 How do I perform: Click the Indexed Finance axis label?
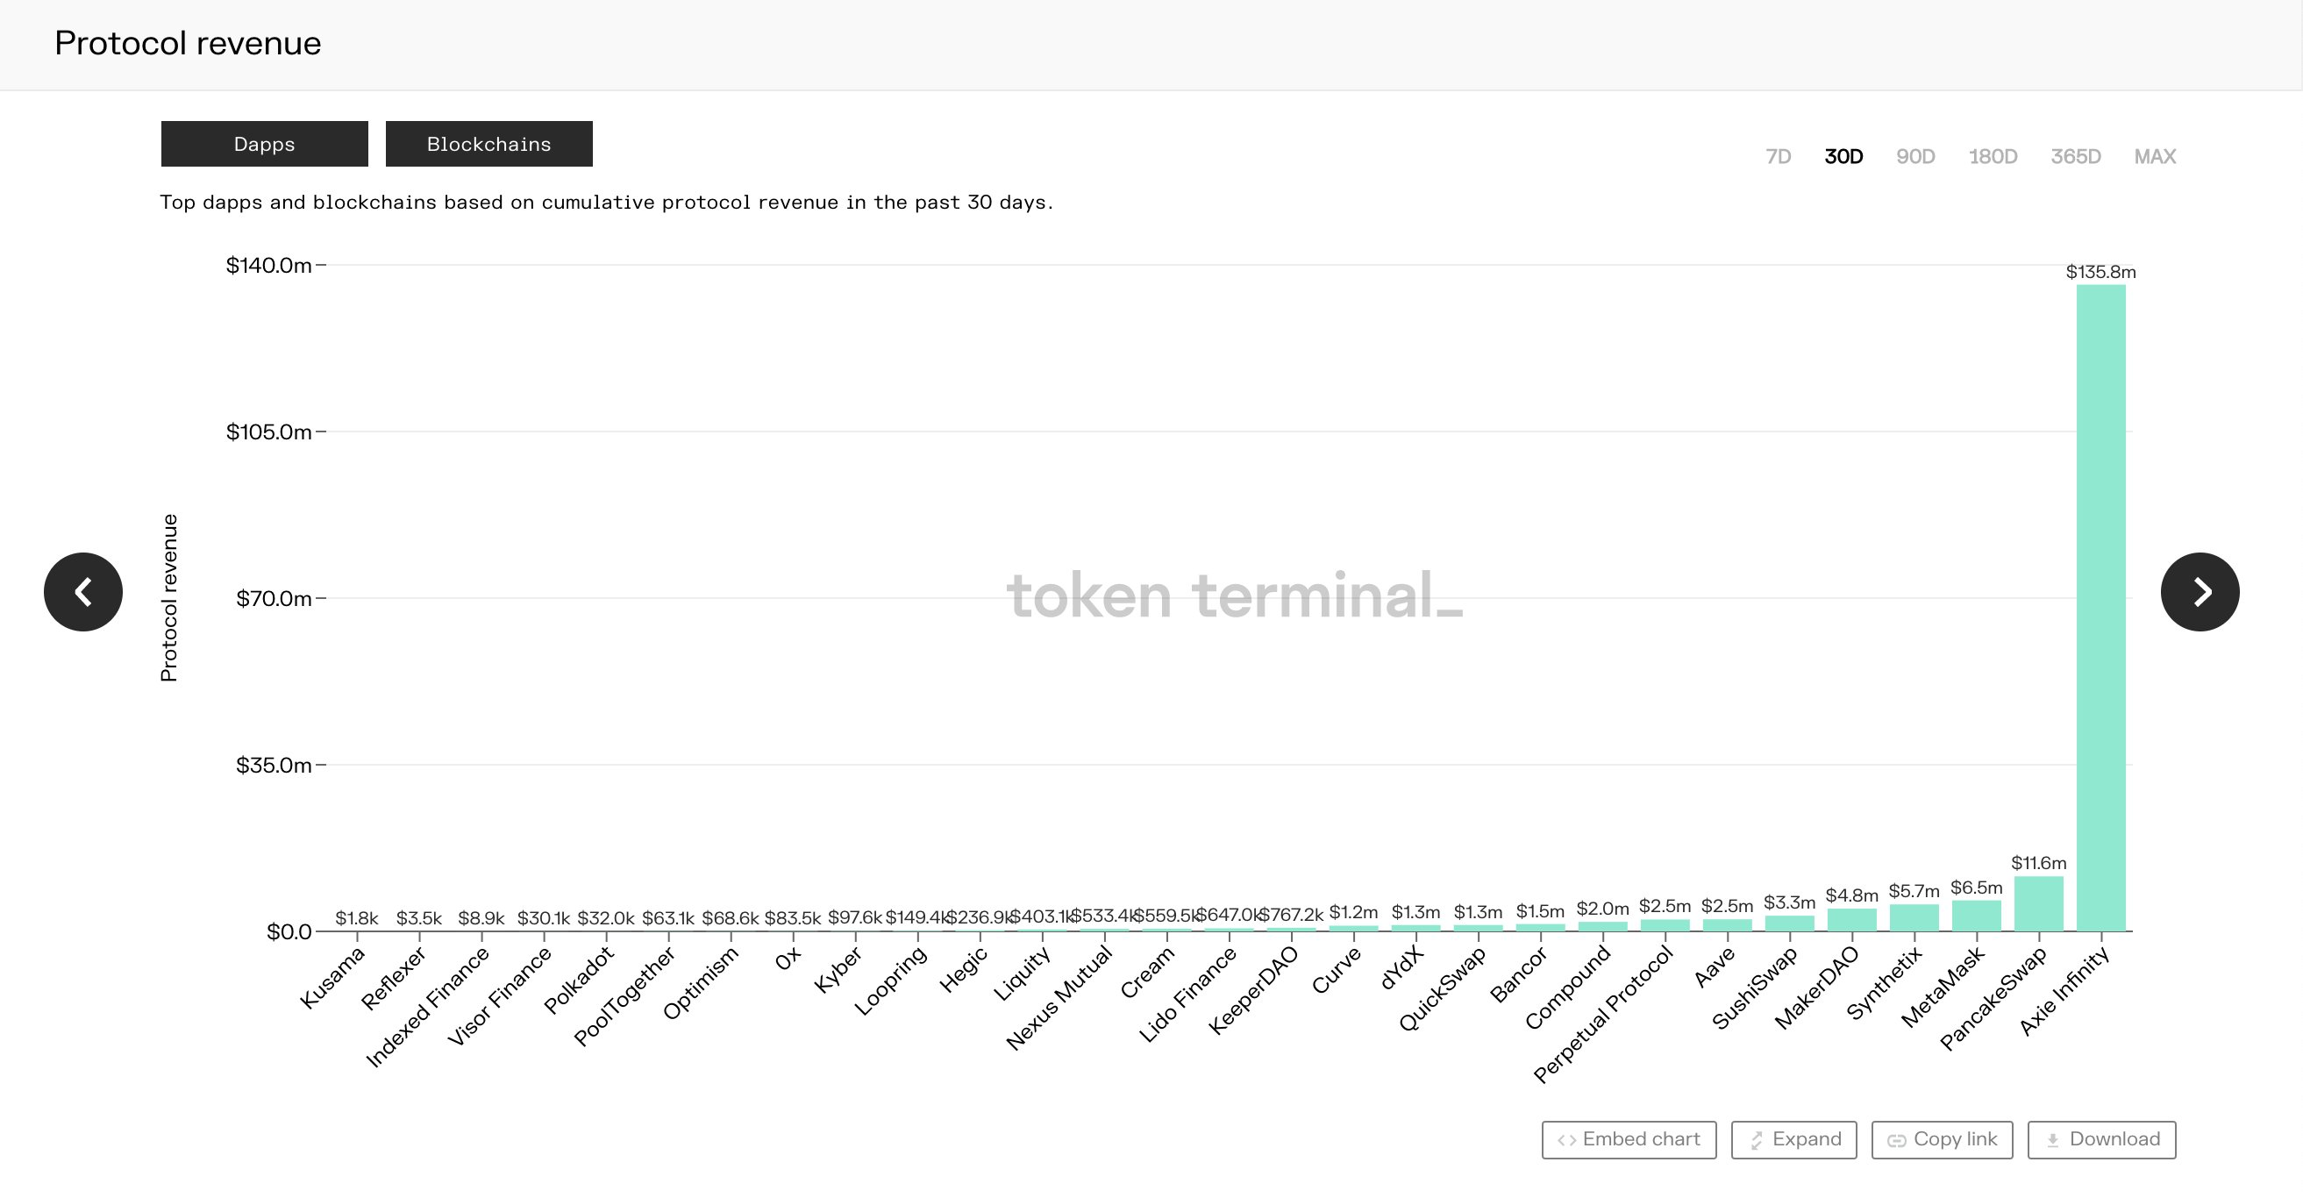[x=427, y=1008]
